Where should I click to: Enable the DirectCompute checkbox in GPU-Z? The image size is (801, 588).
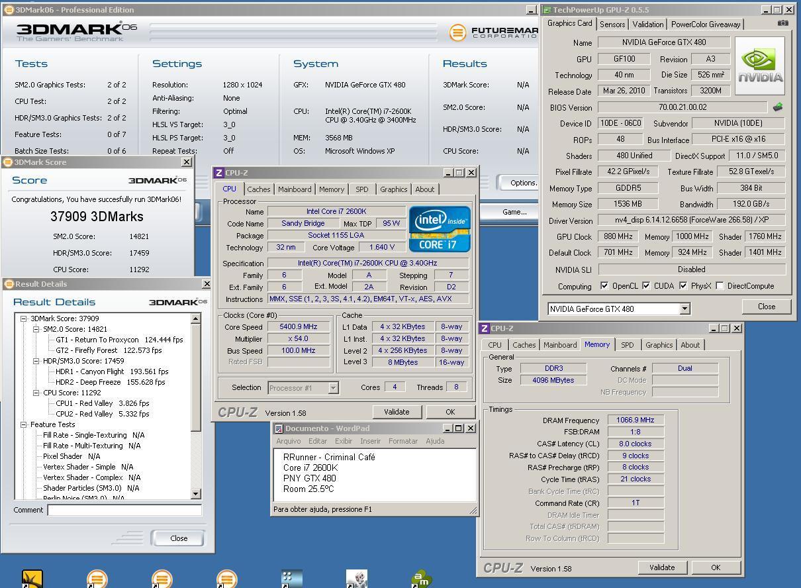(720, 286)
